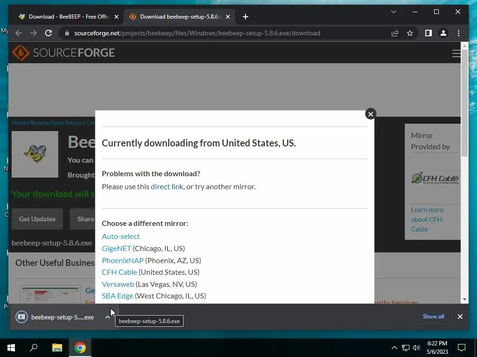Viewport: 477px width, 357px height.
Task: Open File Explorer from taskbar
Action: [57, 348]
